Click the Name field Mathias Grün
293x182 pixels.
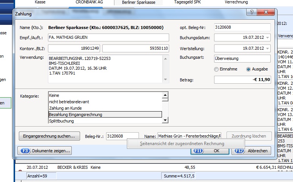tap(189, 136)
